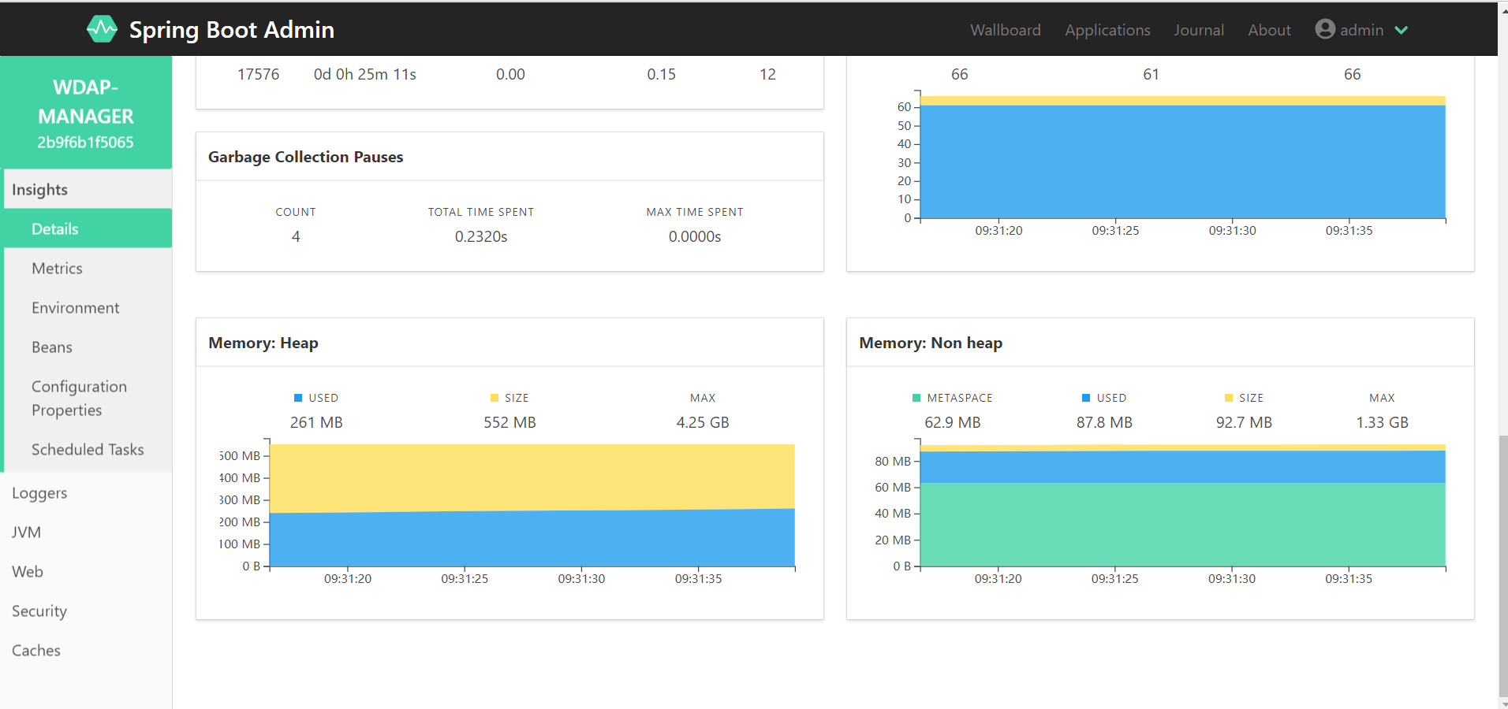Click the Garbage Collection Pauses heading

306,157
